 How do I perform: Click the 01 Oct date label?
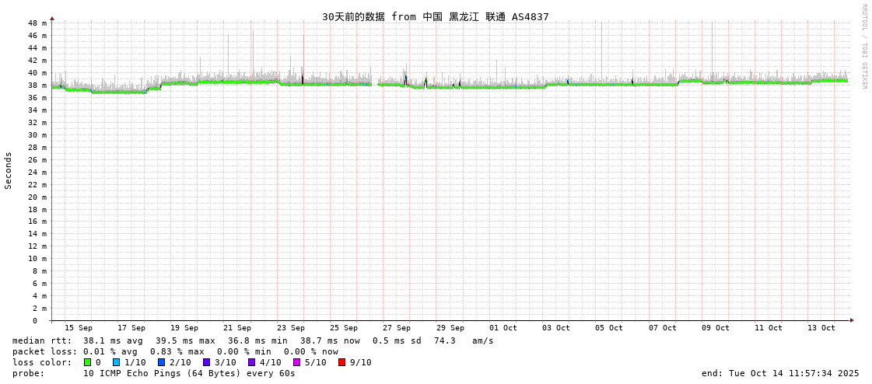[503, 328]
